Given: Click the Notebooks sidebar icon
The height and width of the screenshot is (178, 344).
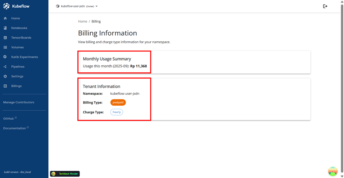Looking at the screenshot, I should pyautogui.click(x=5, y=28).
